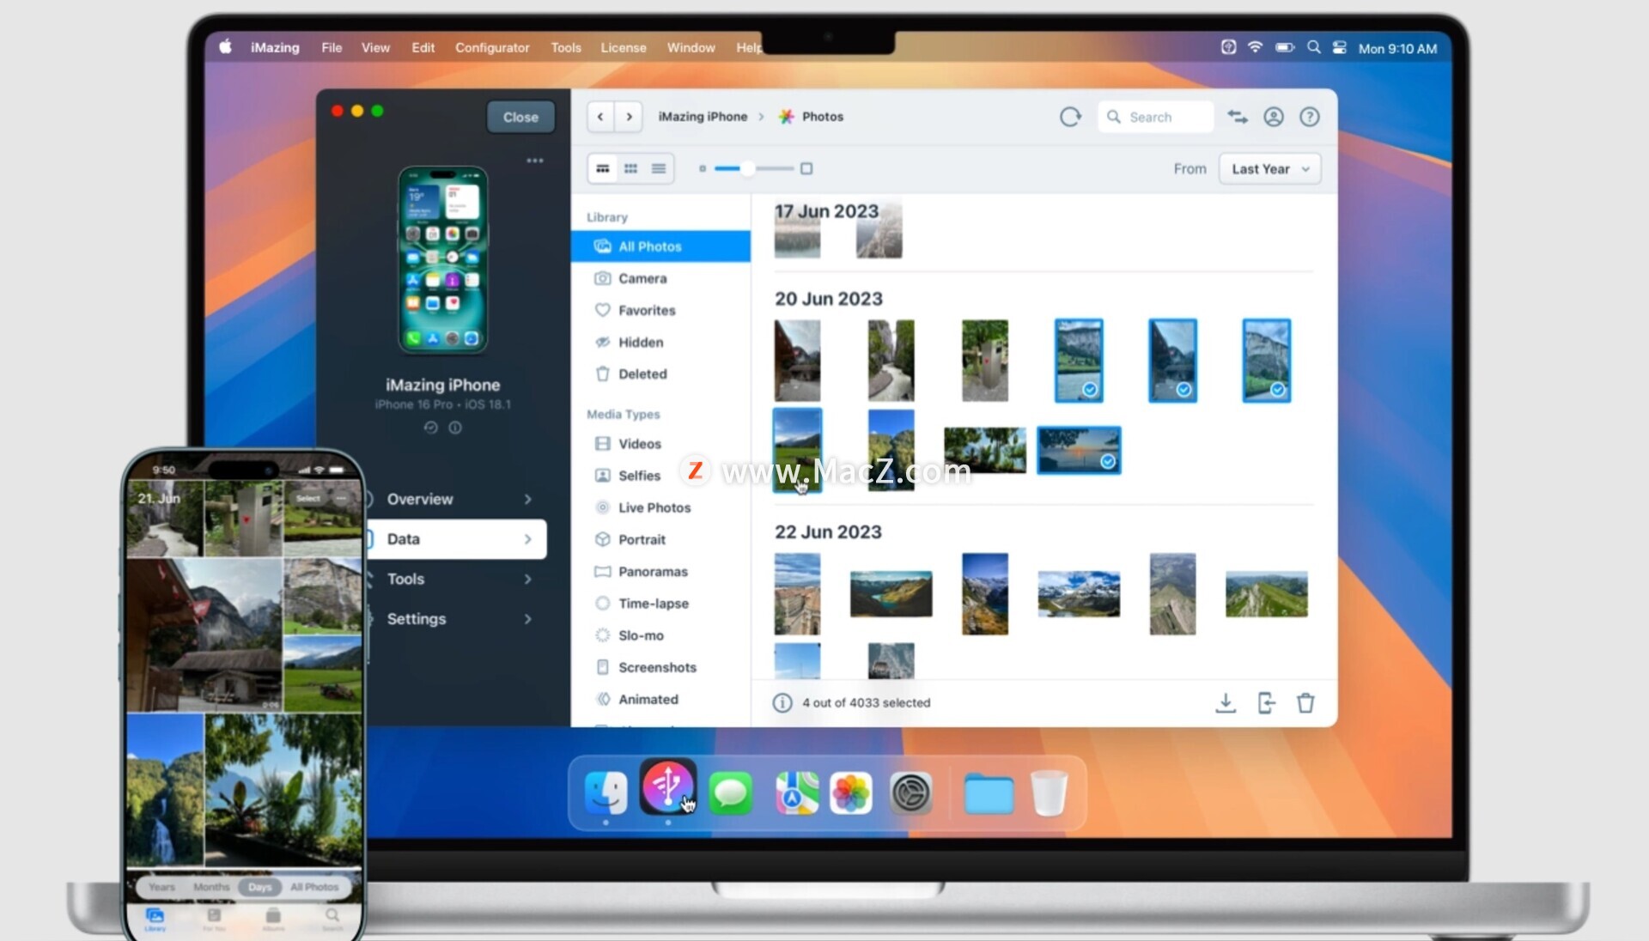The image size is (1649, 941).
Task: Refresh the Photos view with the reload icon
Action: (1070, 117)
